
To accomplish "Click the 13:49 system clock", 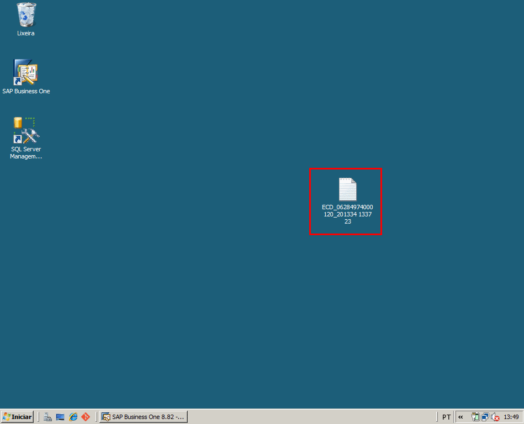I will click(511, 417).
